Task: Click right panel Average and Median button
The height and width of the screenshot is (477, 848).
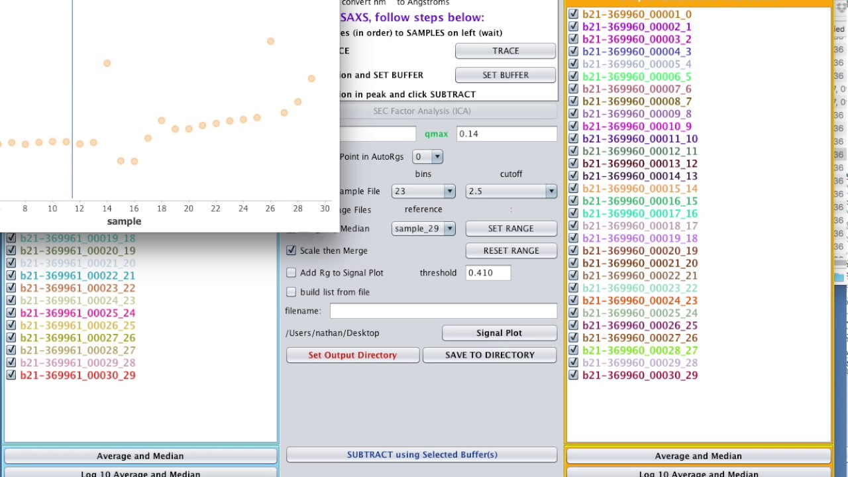Action: pyautogui.click(x=698, y=456)
